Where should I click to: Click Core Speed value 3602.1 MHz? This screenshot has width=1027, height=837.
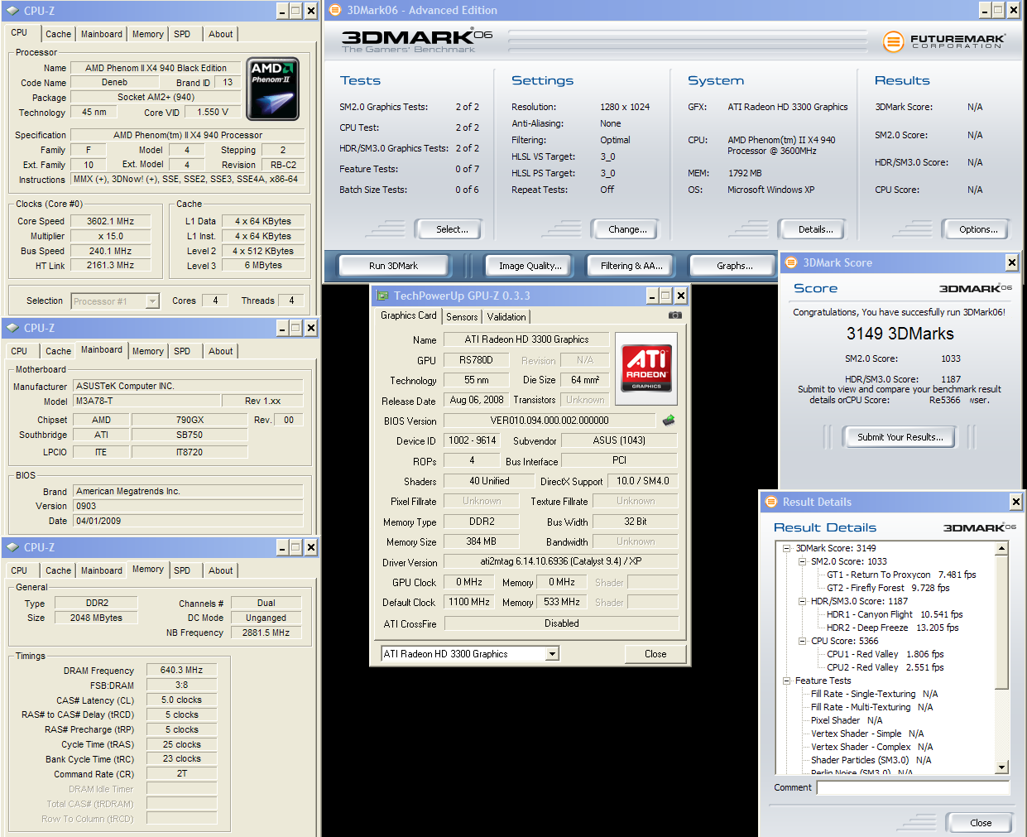point(111,221)
